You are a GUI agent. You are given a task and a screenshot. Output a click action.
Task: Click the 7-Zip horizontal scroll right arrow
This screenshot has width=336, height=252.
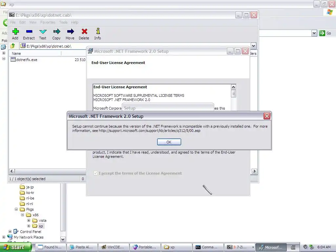pos(254,171)
